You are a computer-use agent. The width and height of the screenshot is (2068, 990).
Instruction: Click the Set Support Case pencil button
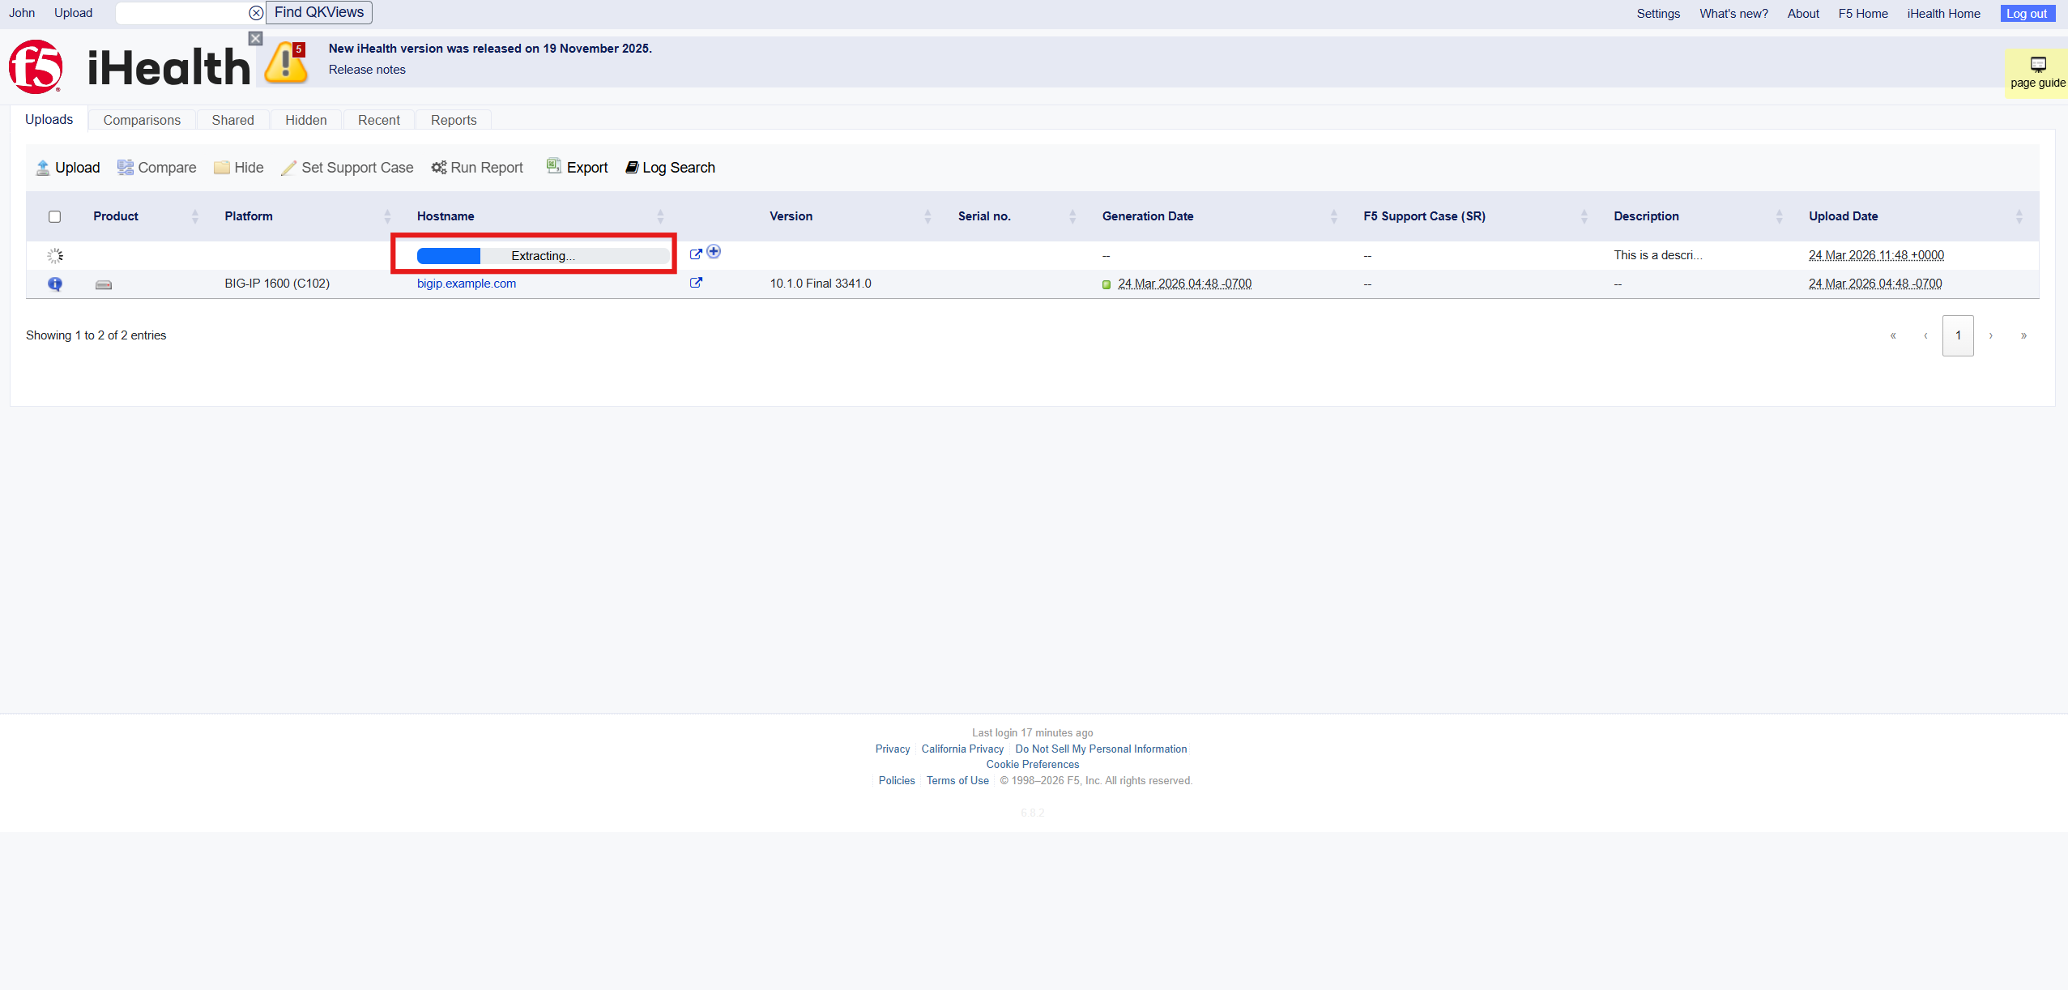tap(348, 168)
